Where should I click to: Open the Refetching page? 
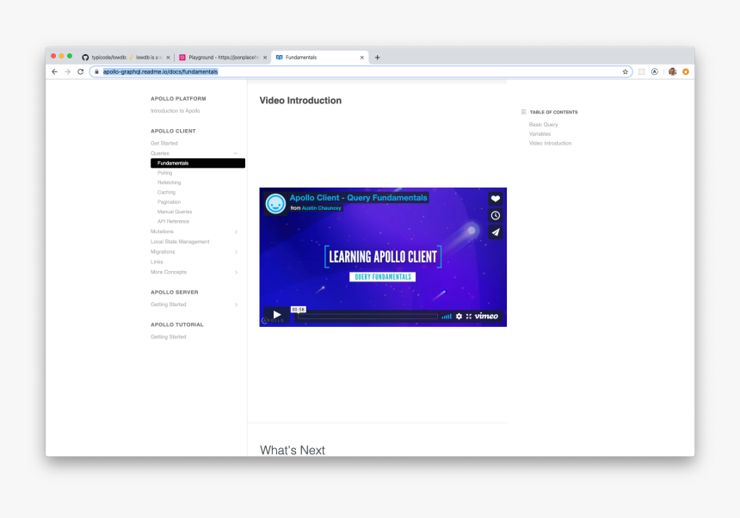(x=169, y=182)
